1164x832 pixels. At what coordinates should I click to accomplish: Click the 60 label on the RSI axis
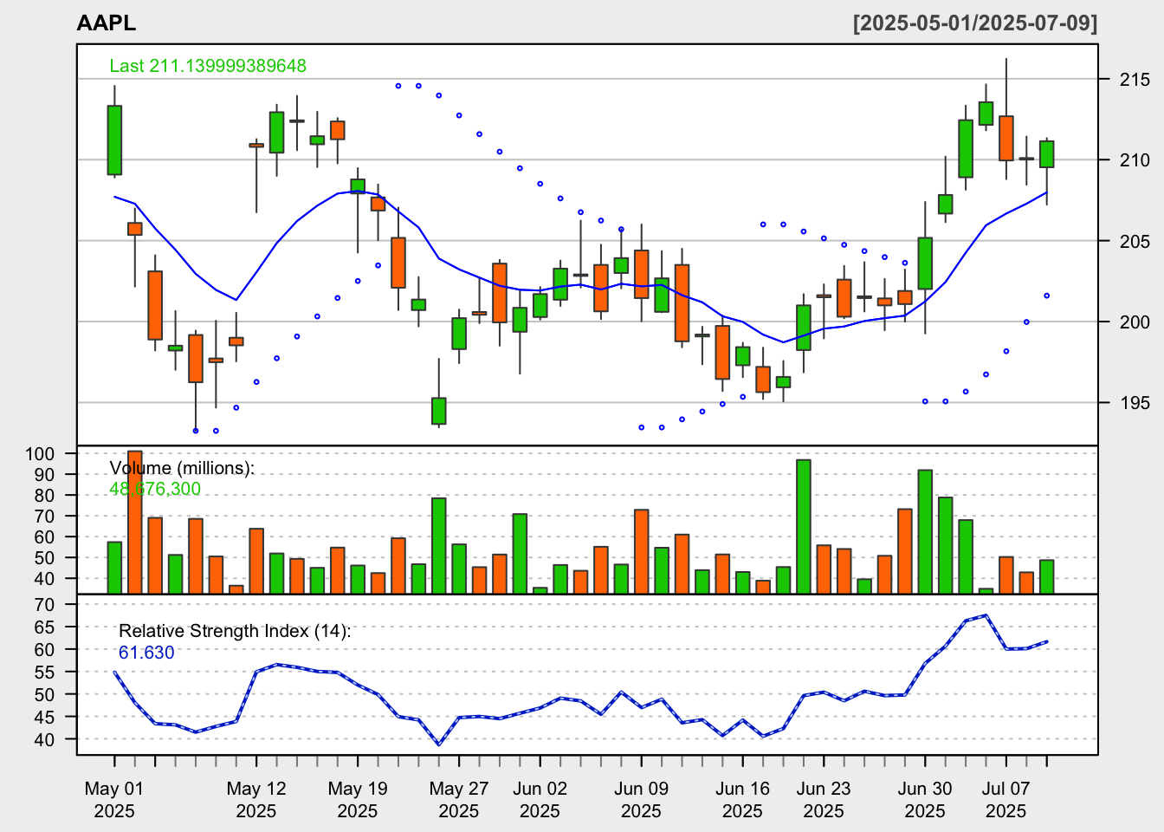click(45, 650)
